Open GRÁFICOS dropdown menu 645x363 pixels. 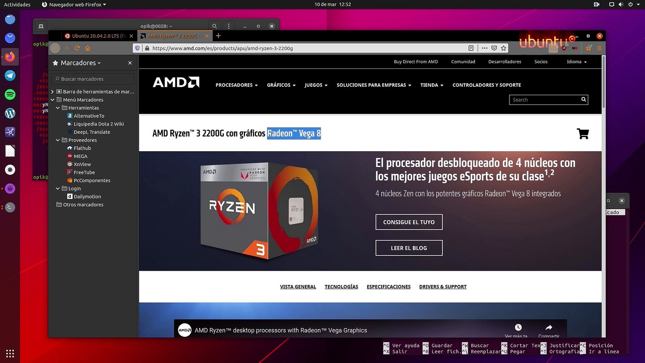click(281, 85)
